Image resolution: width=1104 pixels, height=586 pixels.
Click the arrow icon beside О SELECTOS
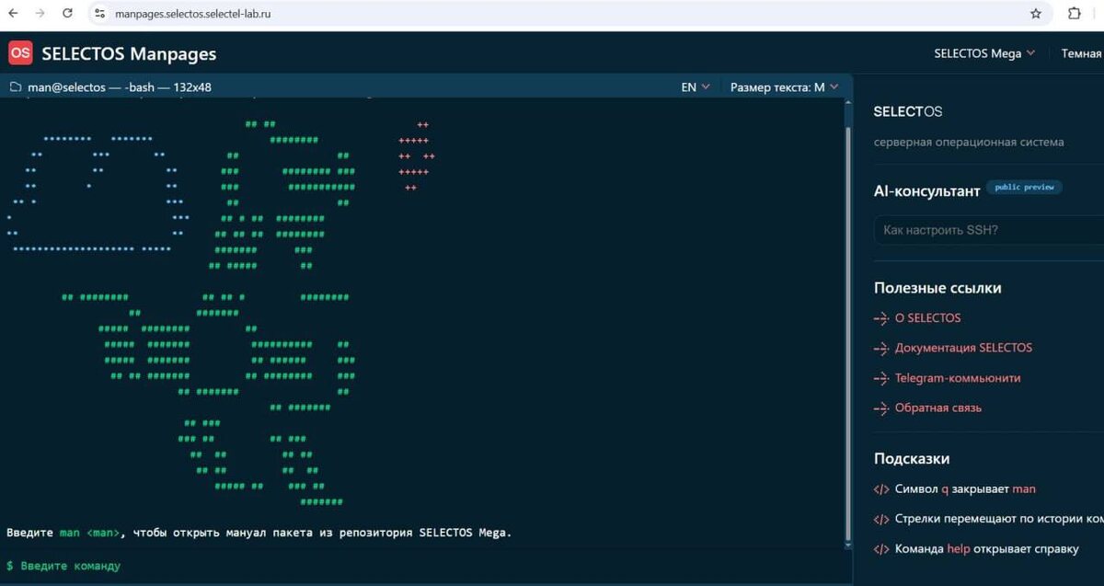click(880, 318)
